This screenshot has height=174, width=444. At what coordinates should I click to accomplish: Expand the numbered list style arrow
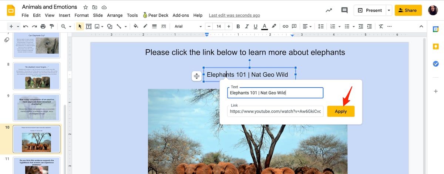(x=339, y=27)
